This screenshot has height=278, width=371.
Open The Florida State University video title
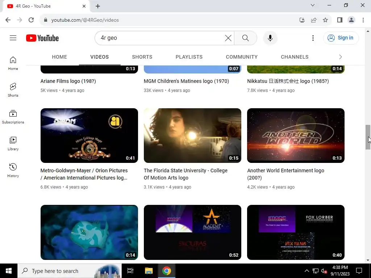click(x=186, y=174)
